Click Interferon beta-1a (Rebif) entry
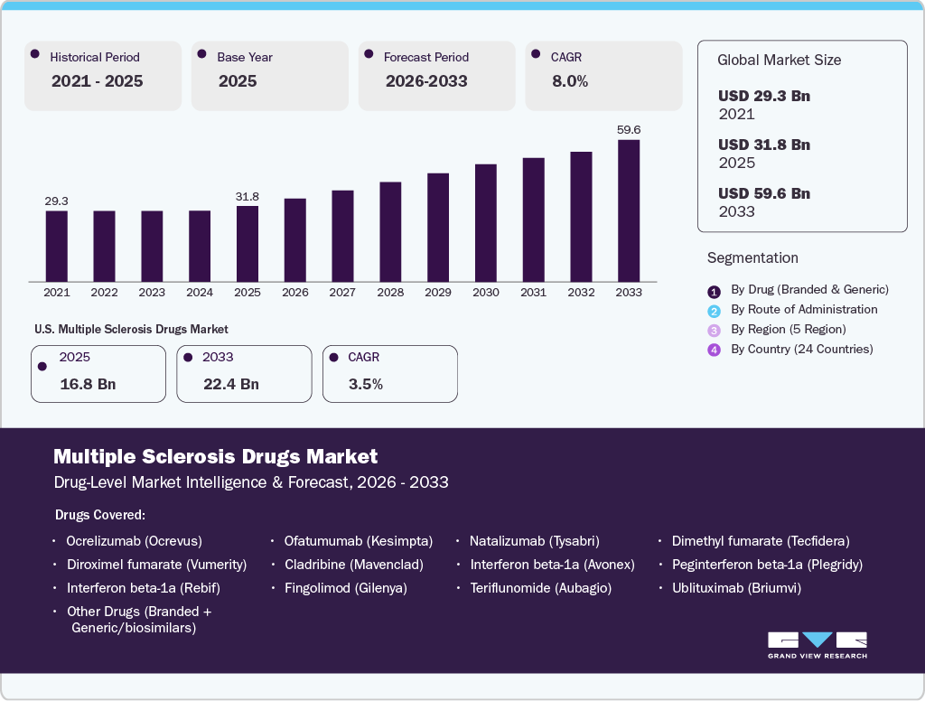This screenshot has height=701, width=925. pyautogui.click(x=144, y=588)
